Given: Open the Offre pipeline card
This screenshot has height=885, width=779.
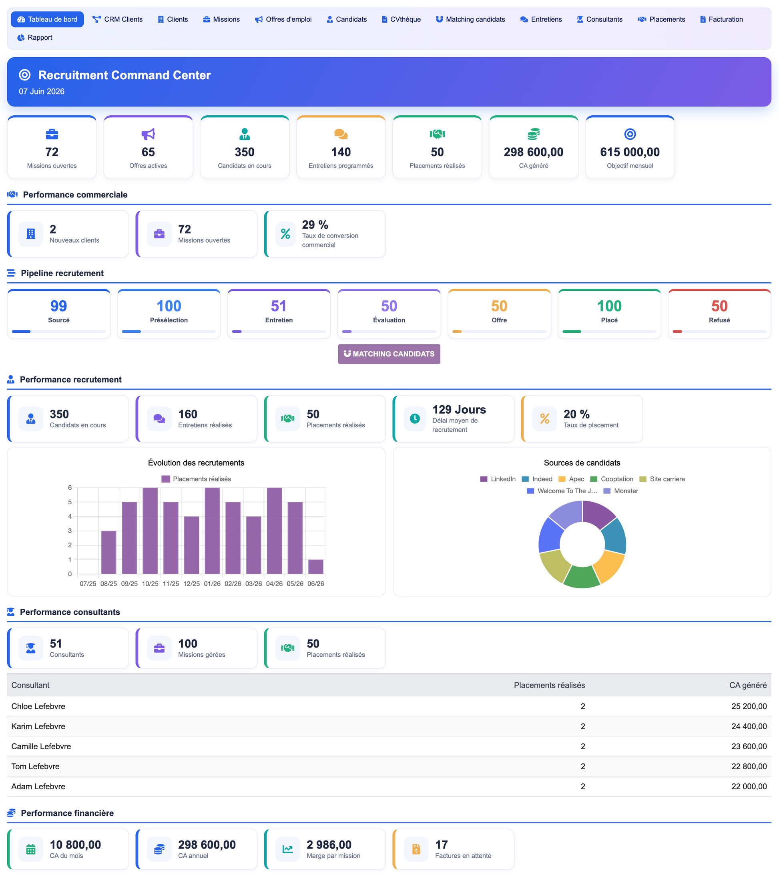Looking at the screenshot, I should click(500, 314).
